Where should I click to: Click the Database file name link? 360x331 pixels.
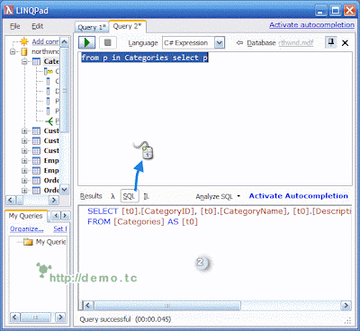[296, 43]
